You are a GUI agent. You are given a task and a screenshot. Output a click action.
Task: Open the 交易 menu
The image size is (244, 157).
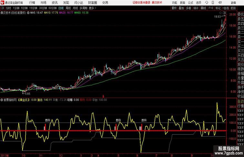coord(105,3)
